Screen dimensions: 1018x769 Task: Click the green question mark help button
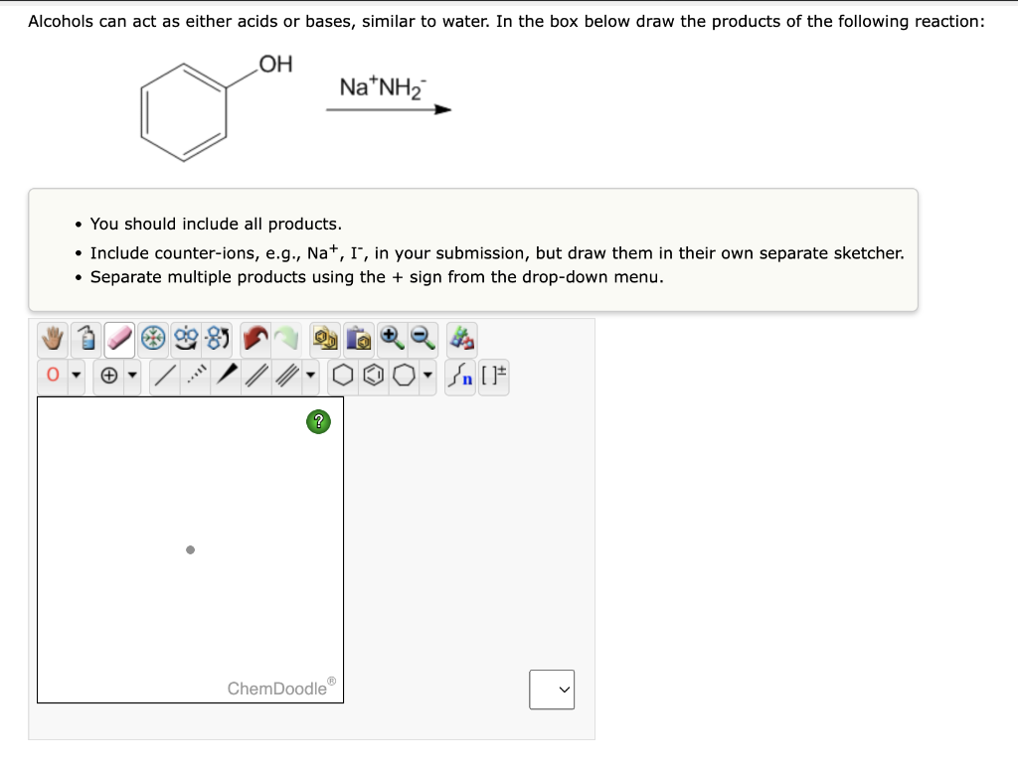pos(318,421)
